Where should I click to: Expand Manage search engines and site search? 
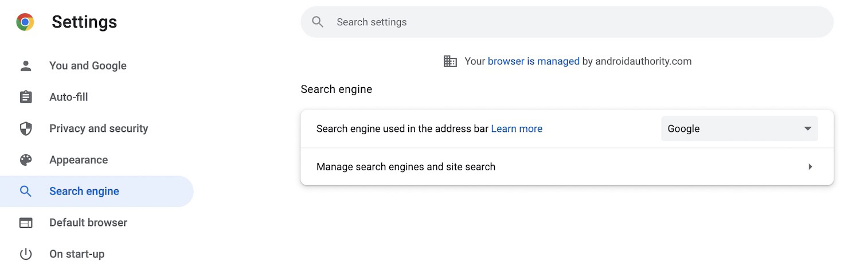[810, 167]
